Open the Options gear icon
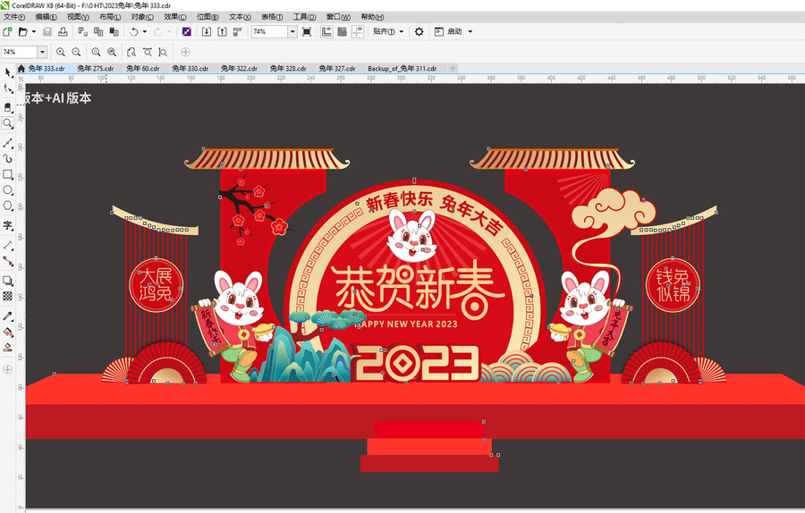Image resolution: width=805 pixels, height=513 pixels. tap(419, 32)
